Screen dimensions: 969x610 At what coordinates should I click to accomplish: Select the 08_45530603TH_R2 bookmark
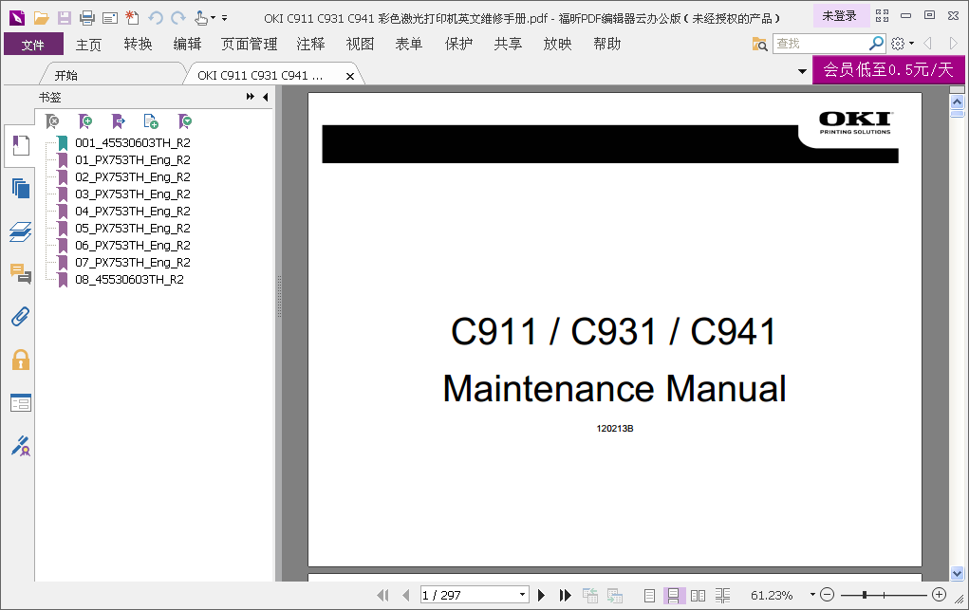coord(129,279)
